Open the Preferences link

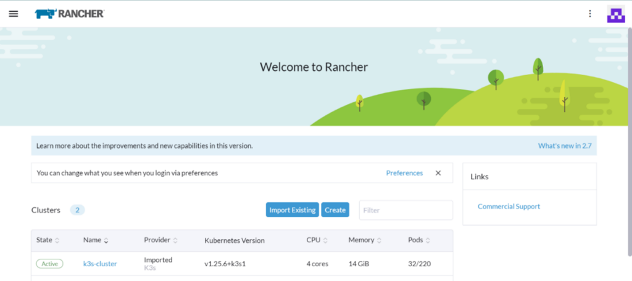click(x=404, y=173)
